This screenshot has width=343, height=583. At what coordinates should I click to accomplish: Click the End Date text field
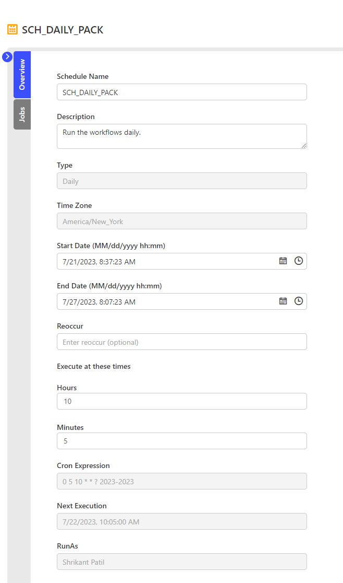click(x=167, y=301)
